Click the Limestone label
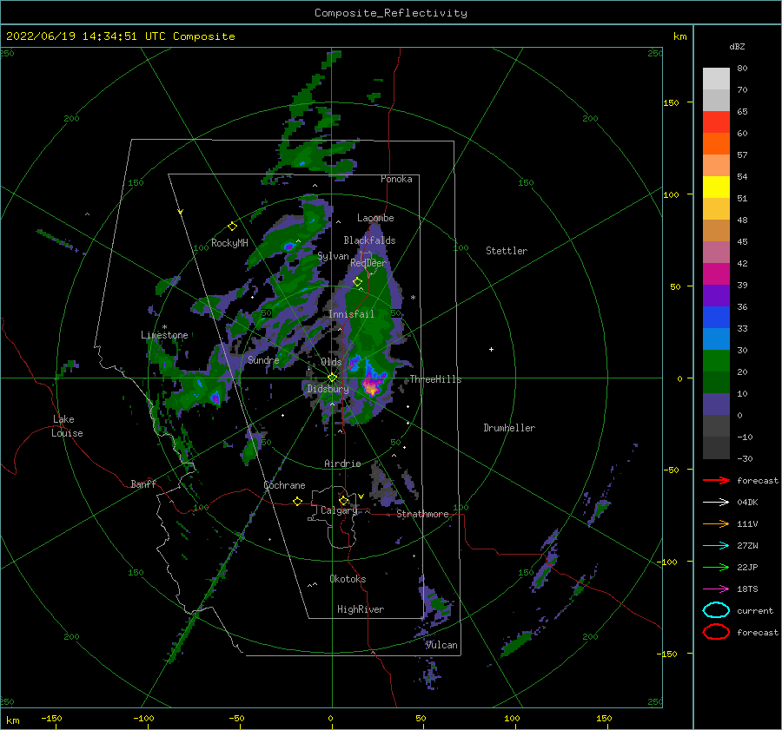 (164, 335)
